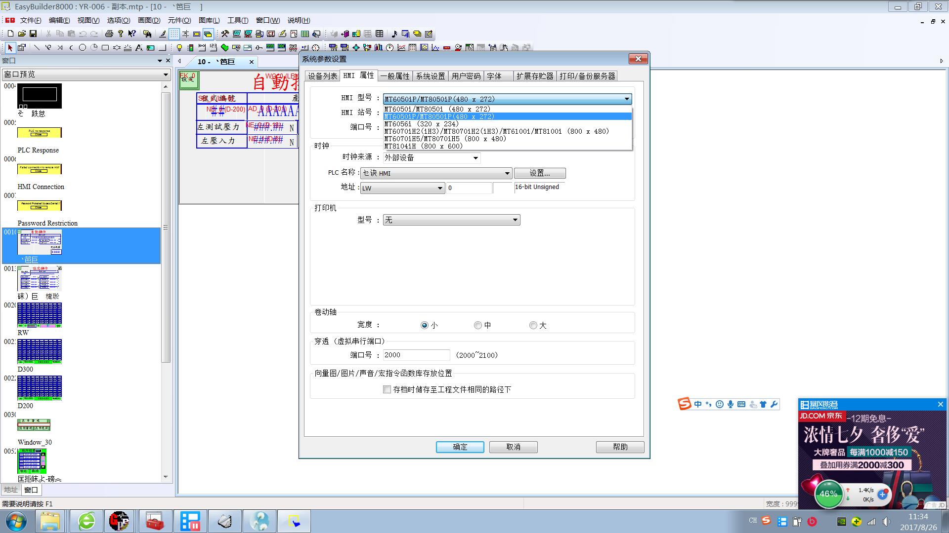Select the text tool icon
The image size is (949, 533).
pos(139,48)
